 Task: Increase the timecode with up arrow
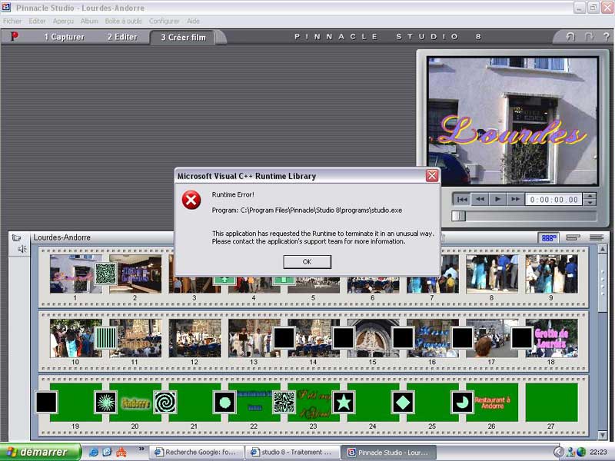(590, 196)
